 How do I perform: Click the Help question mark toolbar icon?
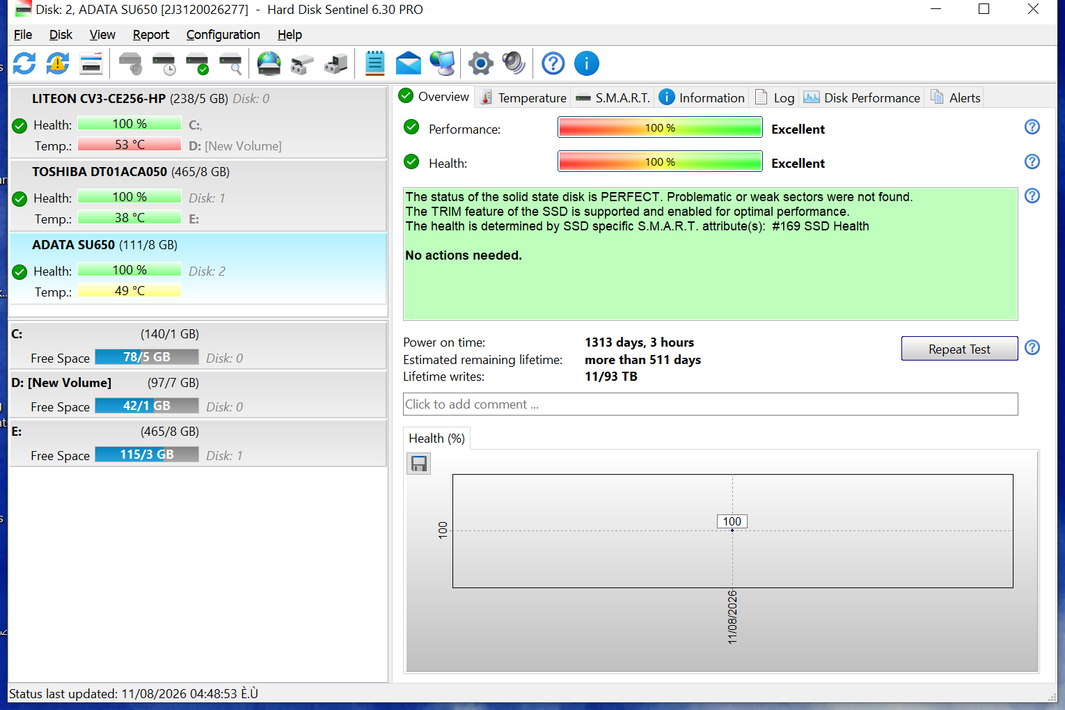(553, 63)
